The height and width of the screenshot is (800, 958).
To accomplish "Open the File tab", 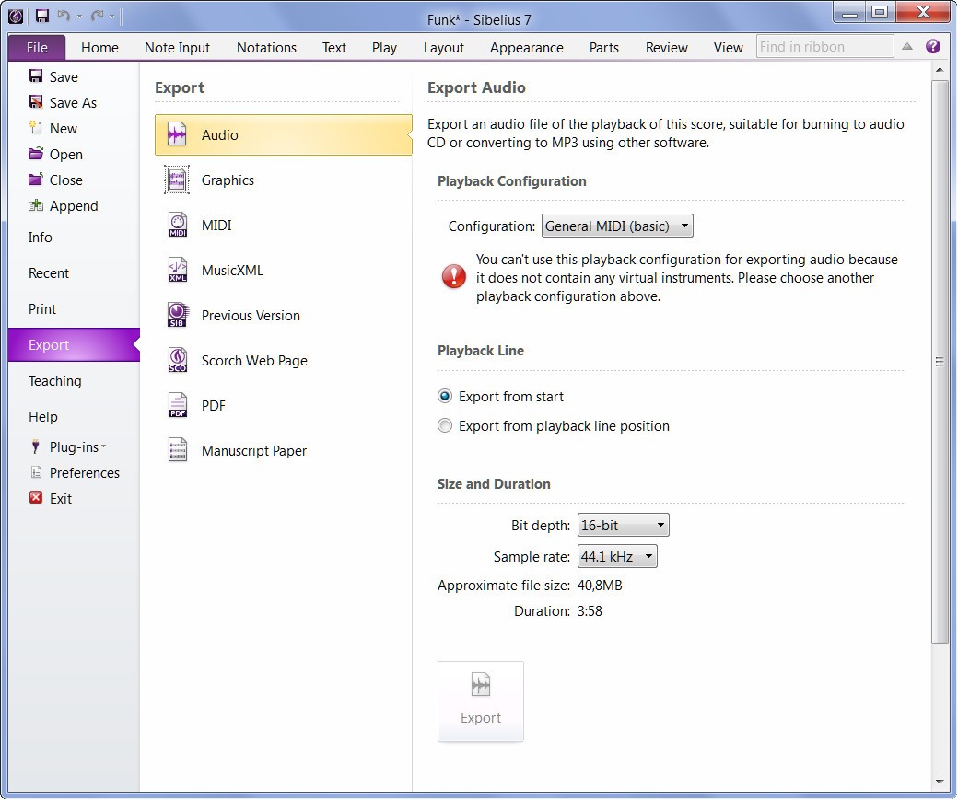I will 37,47.
